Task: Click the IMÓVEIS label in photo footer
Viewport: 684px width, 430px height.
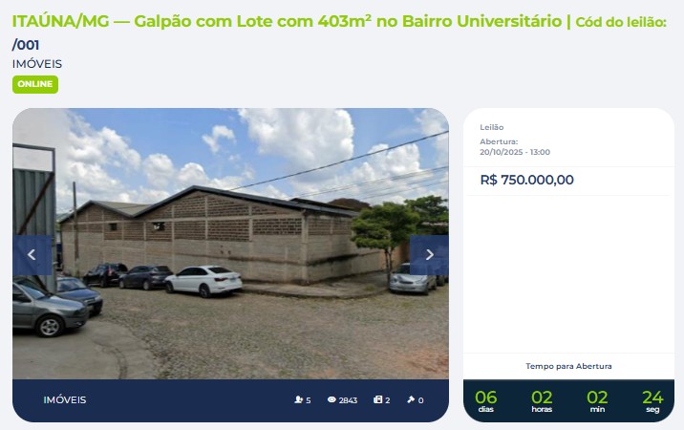Action: (65, 399)
